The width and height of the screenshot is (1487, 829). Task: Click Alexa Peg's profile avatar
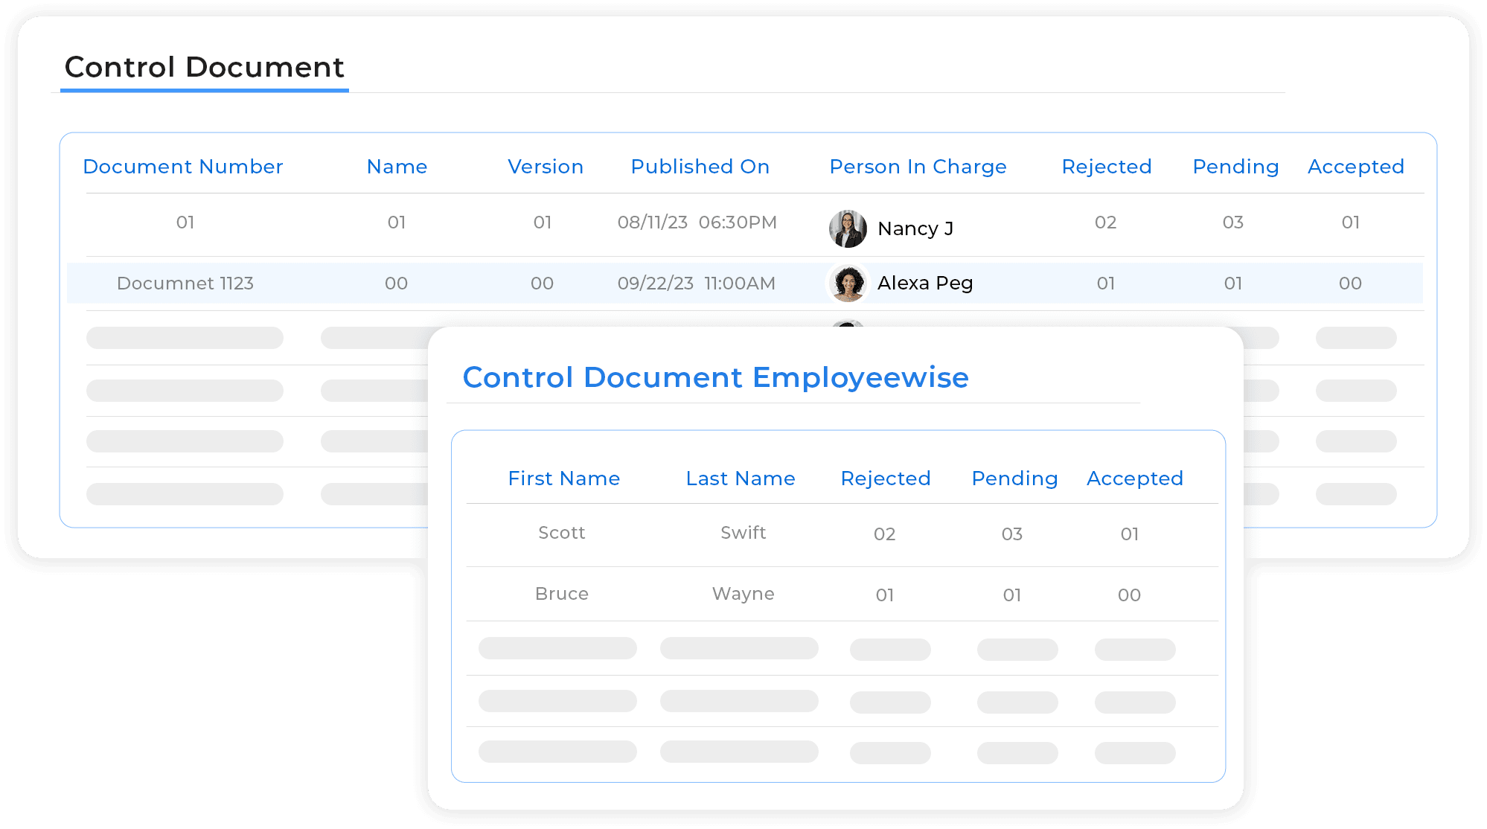pyautogui.click(x=848, y=284)
